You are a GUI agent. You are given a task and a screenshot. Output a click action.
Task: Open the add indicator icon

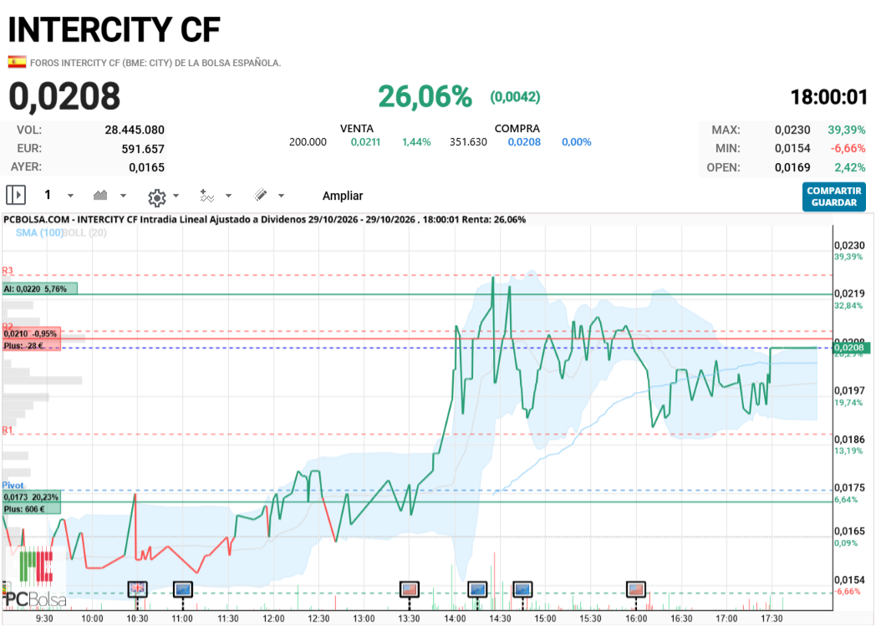tap(207, 196)
